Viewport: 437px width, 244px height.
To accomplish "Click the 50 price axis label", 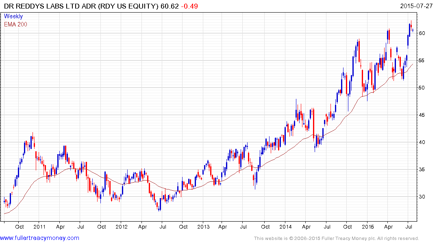I will pyautogui.click(x=422, y=87).
